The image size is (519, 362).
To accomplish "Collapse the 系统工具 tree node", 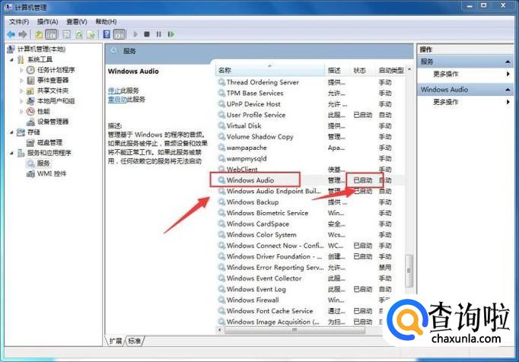I will (x=12, y=59).
